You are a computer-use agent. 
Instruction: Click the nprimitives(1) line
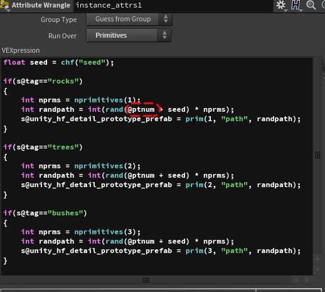pos(81,100)
